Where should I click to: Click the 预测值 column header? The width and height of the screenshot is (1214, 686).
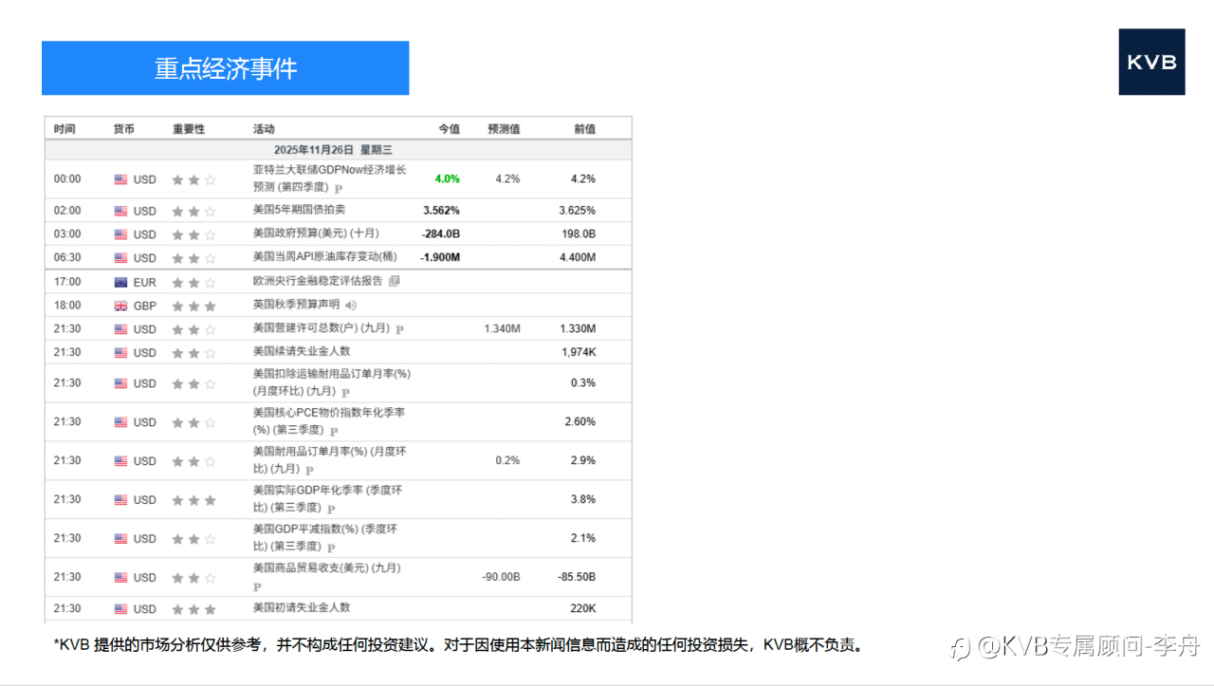coord(504,129)
